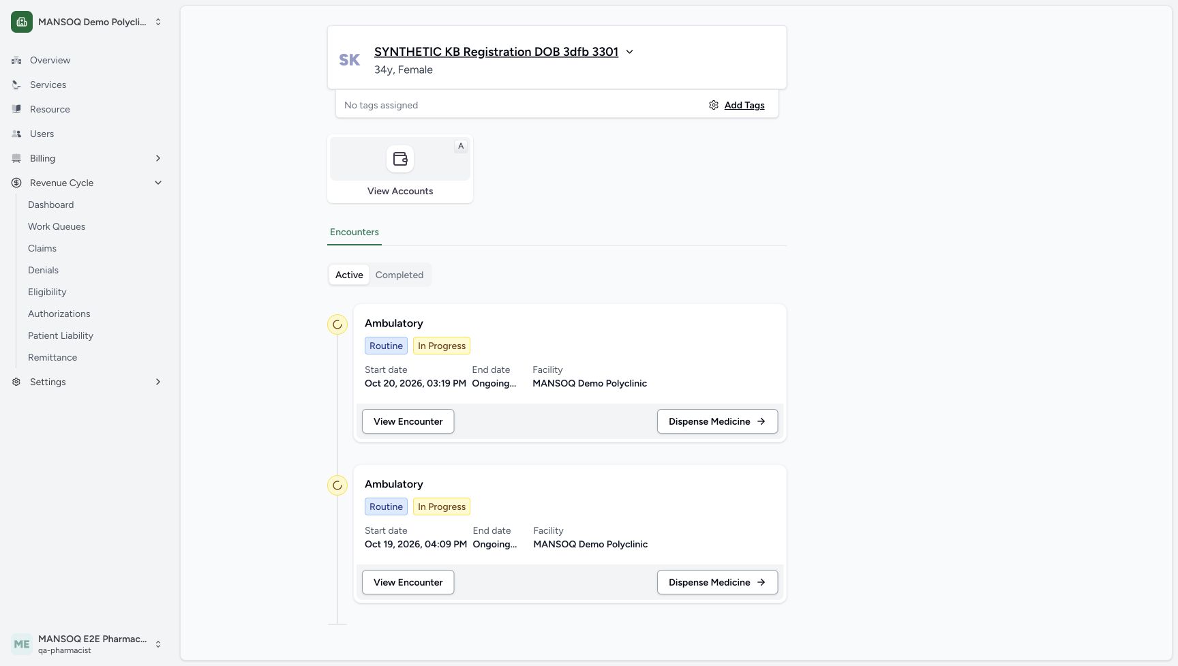1178x666 pixels.
Task: Select the Users menu item
Action: [x=42, y=134]
